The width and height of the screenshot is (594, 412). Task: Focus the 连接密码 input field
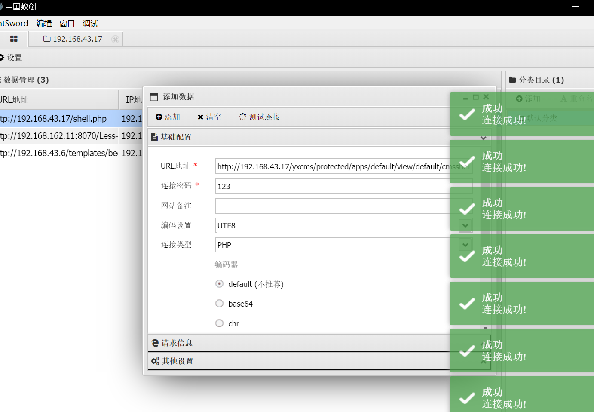coord(343,186)
